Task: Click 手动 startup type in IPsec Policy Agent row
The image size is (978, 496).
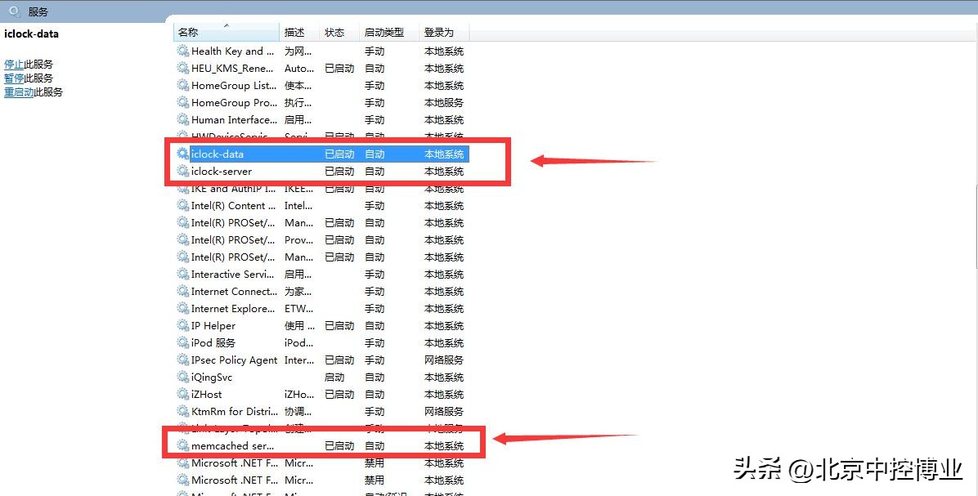Action: [x=375, y=360]
